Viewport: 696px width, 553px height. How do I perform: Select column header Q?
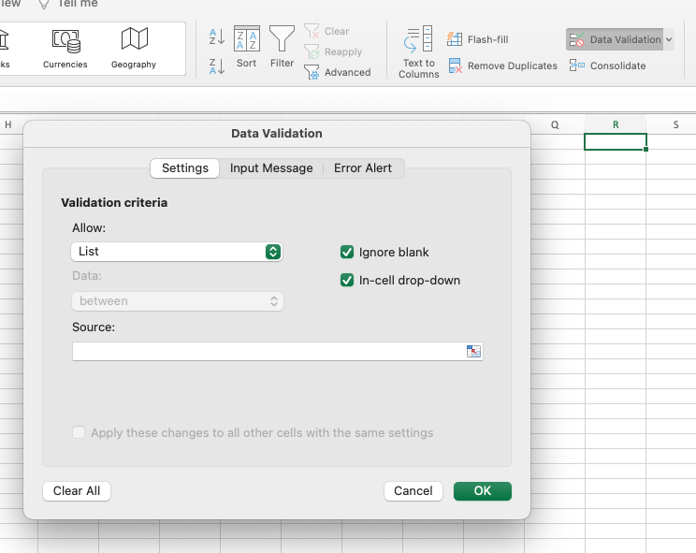click(555, 124)
